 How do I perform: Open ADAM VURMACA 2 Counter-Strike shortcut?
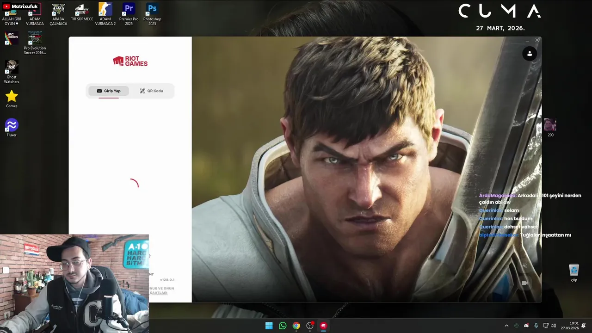coord(105,14)
